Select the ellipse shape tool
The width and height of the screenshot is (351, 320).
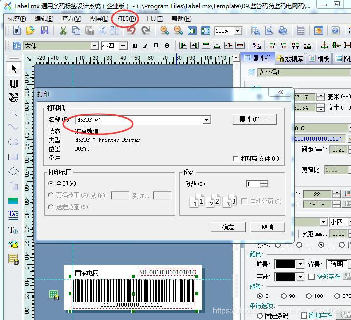pos(13,142)
